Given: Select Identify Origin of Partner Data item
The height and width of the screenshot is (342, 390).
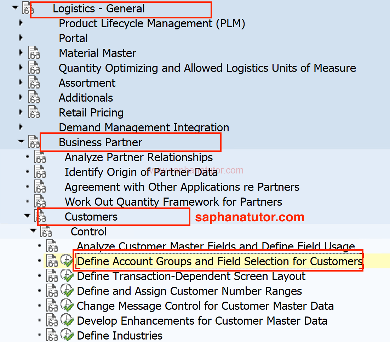Looking at the screenshot, I should (x=141, y=172).
